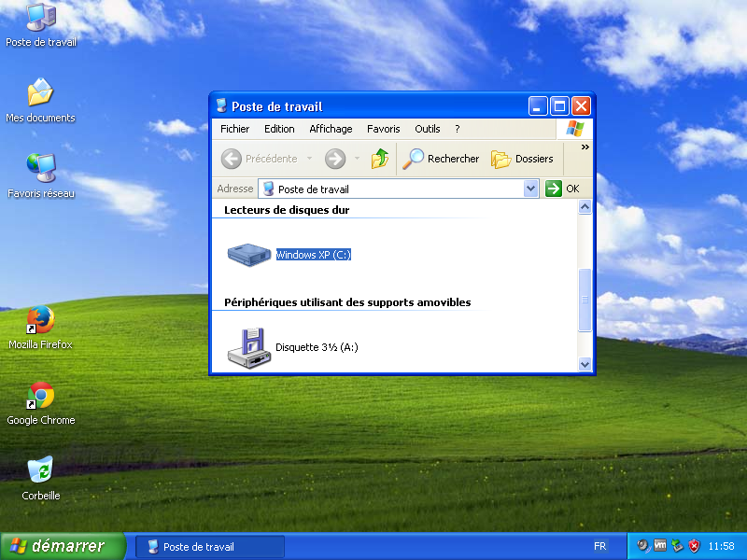Viewport: 747px width, 560px height.
Task: Expand the address bar dropdown arrow
Action: (x=531, y=189)
